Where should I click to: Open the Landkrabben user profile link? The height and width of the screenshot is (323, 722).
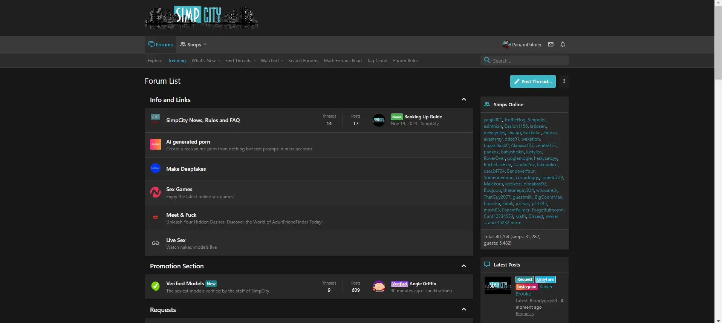point(439,291)
